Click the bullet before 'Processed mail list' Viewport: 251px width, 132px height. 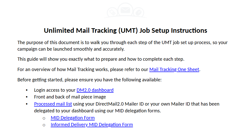[x=27, y=104]
